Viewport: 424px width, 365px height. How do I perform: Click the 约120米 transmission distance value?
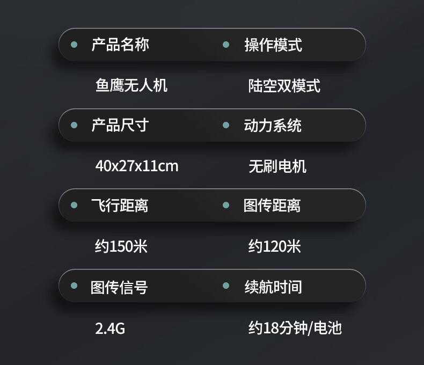tap(274, 246)
